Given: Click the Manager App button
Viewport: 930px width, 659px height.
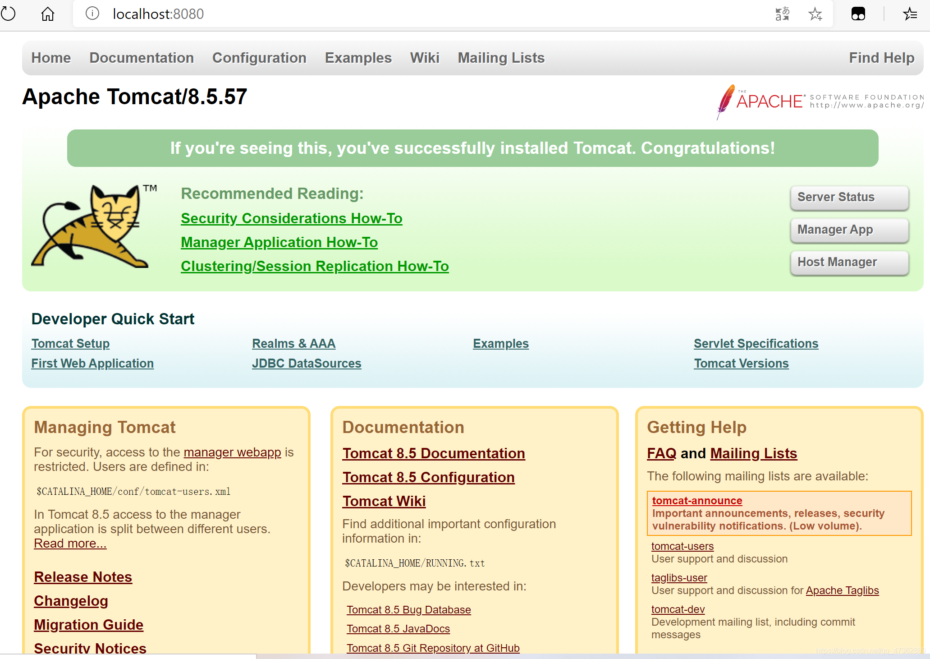Looking at the screenshot, I should click(x=850, y=230).
